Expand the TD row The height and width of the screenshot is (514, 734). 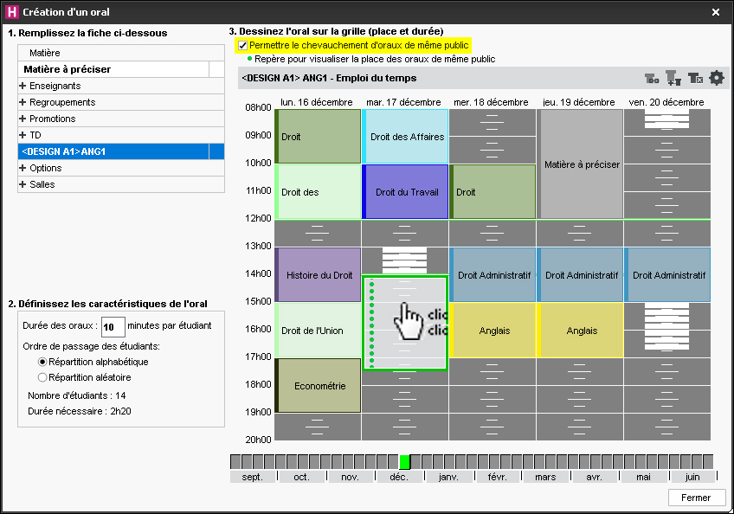coord(23,135)
